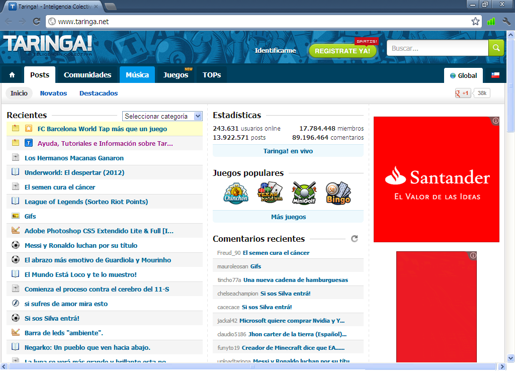Click the 38k +1 count bubble
The image size is (515, 386).
point(481,93)
